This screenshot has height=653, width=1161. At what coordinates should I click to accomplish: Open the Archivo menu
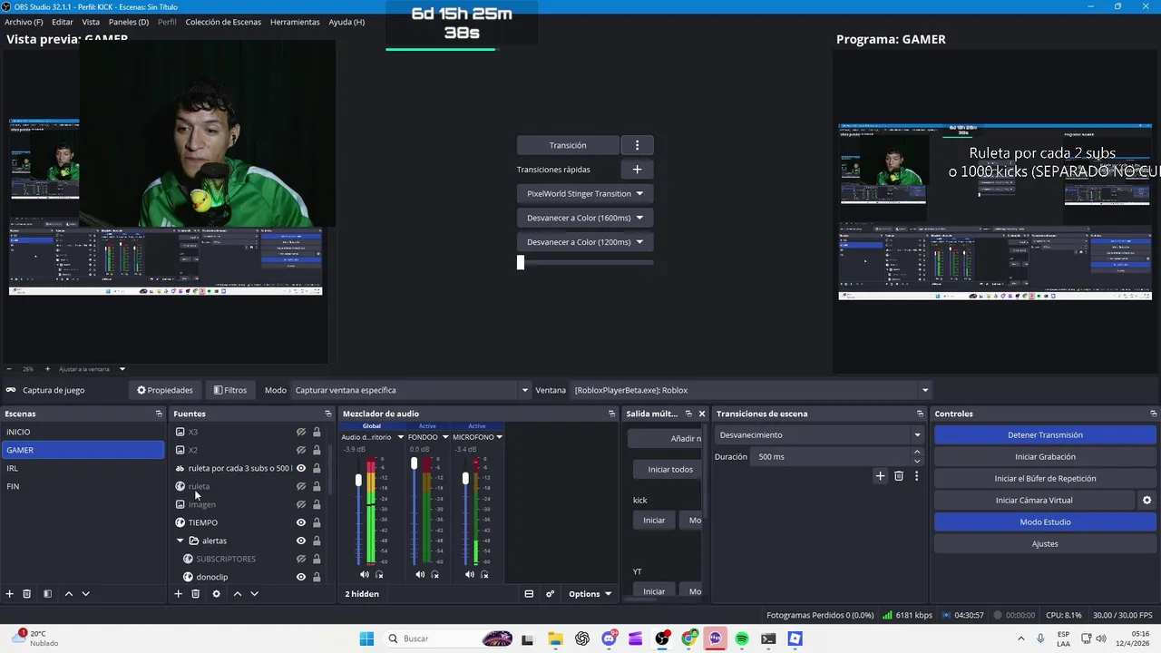pos(24,22)
